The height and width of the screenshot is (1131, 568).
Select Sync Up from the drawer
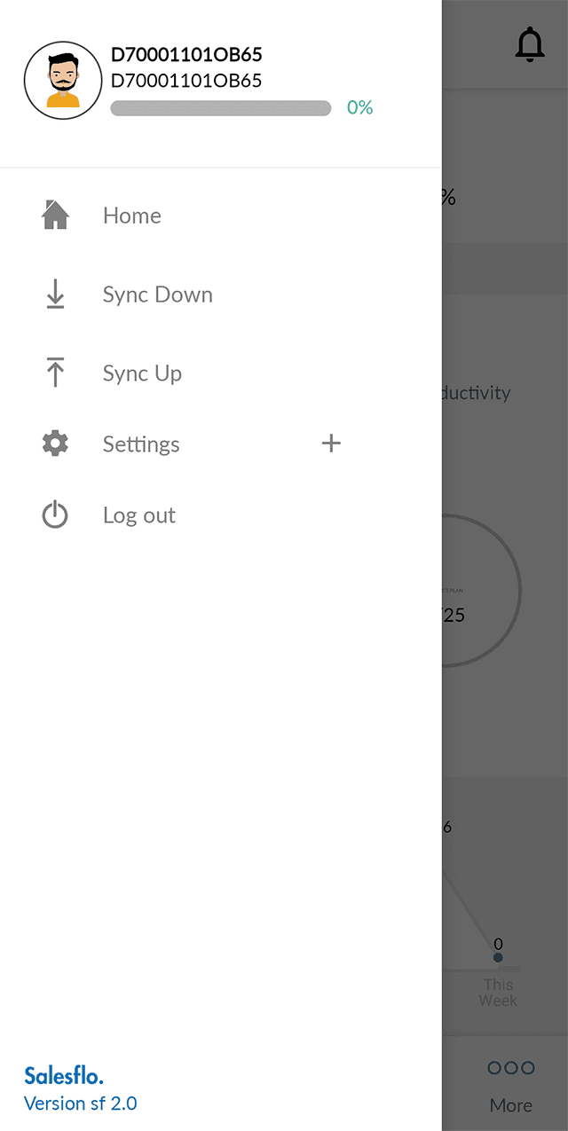(142, 373)
